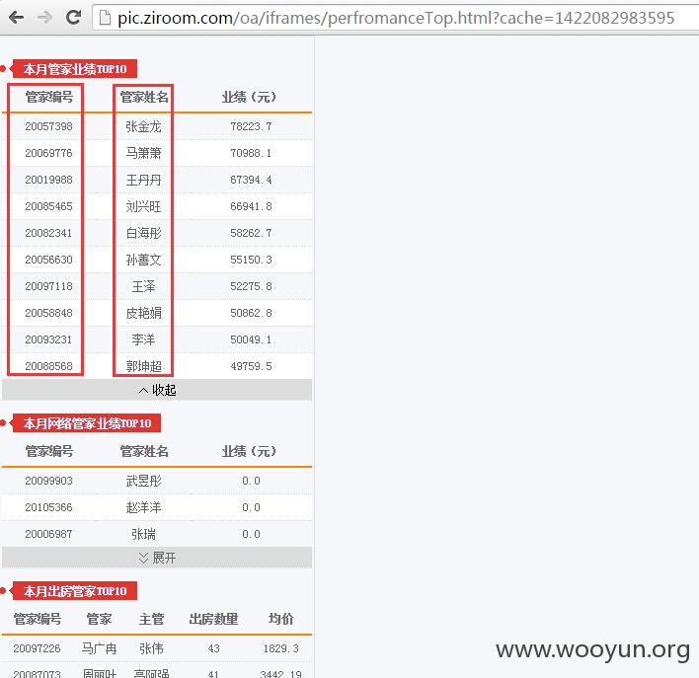Click the 均价 column header
699x678 pixels.
point(280,619)
